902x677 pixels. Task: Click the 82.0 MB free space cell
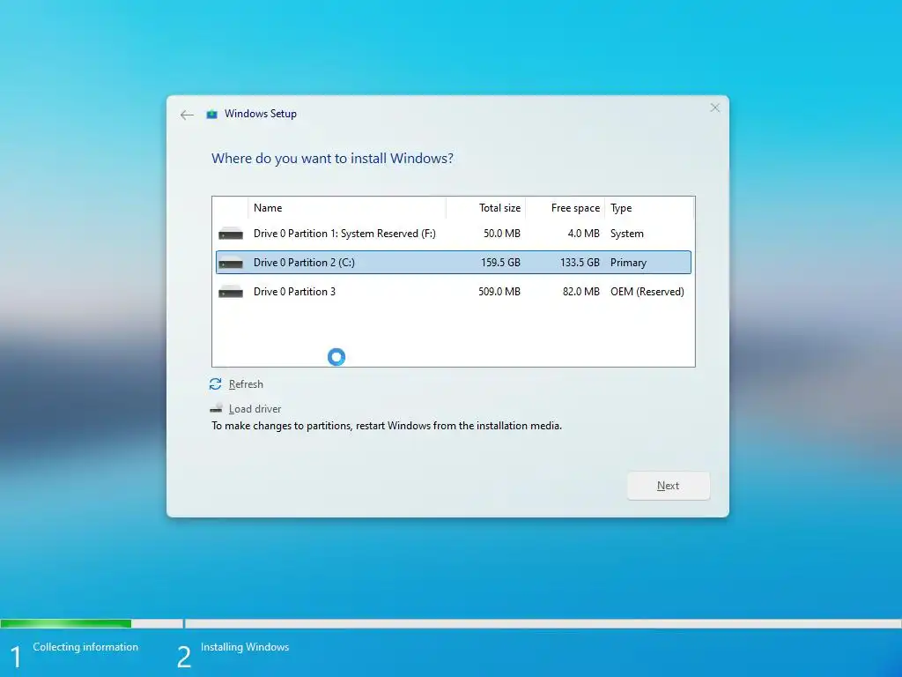point(581,292)
